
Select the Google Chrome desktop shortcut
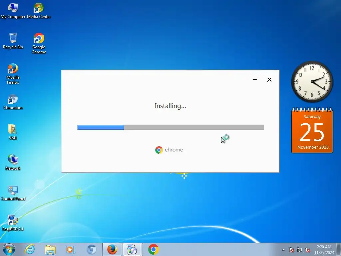click(x=39, y=43)
